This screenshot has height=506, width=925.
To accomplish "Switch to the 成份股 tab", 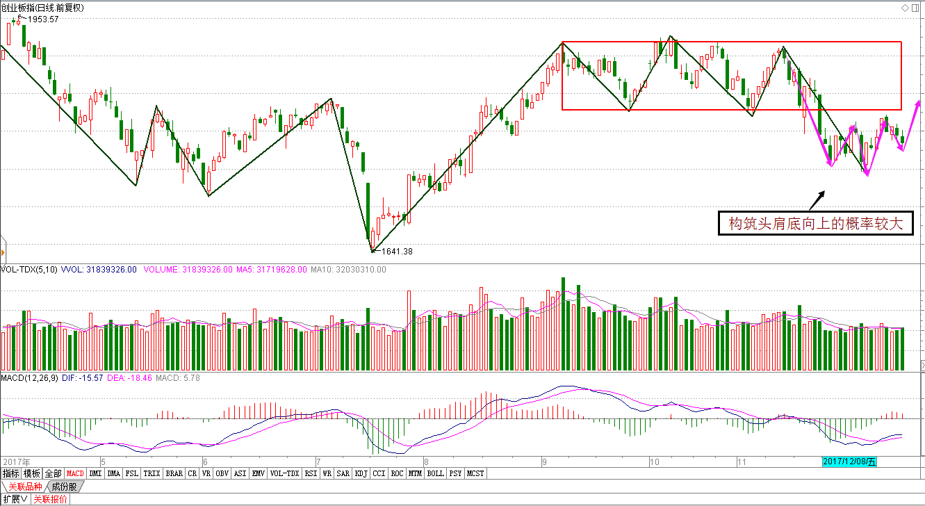I will pos(64,486).
